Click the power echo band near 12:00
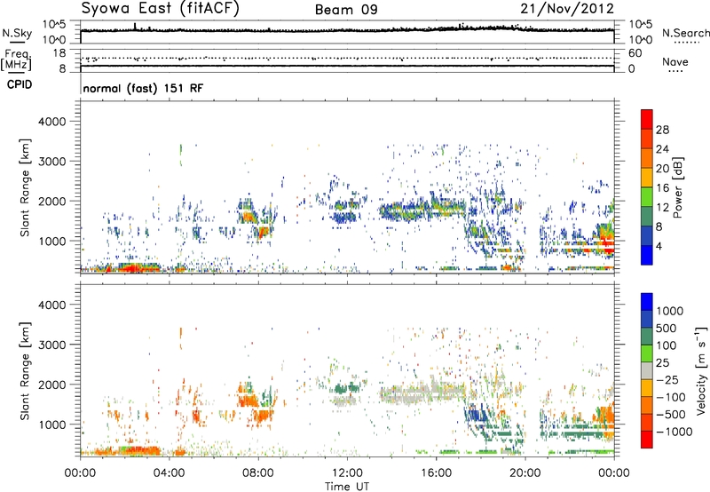This screenshot has height=492, width=710. 346,212
